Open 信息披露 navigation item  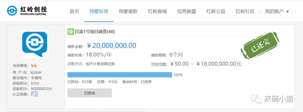coord(187,11)
